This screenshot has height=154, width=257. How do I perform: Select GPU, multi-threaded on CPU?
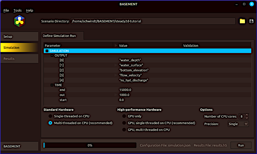(x=124, y=130)
